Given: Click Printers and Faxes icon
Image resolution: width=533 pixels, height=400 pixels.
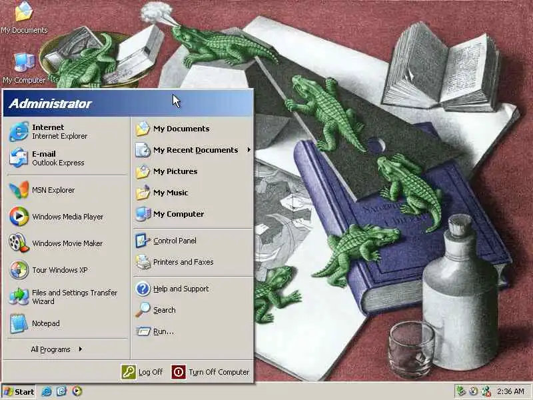Looking at the screenshot, I should pos(143,262).
